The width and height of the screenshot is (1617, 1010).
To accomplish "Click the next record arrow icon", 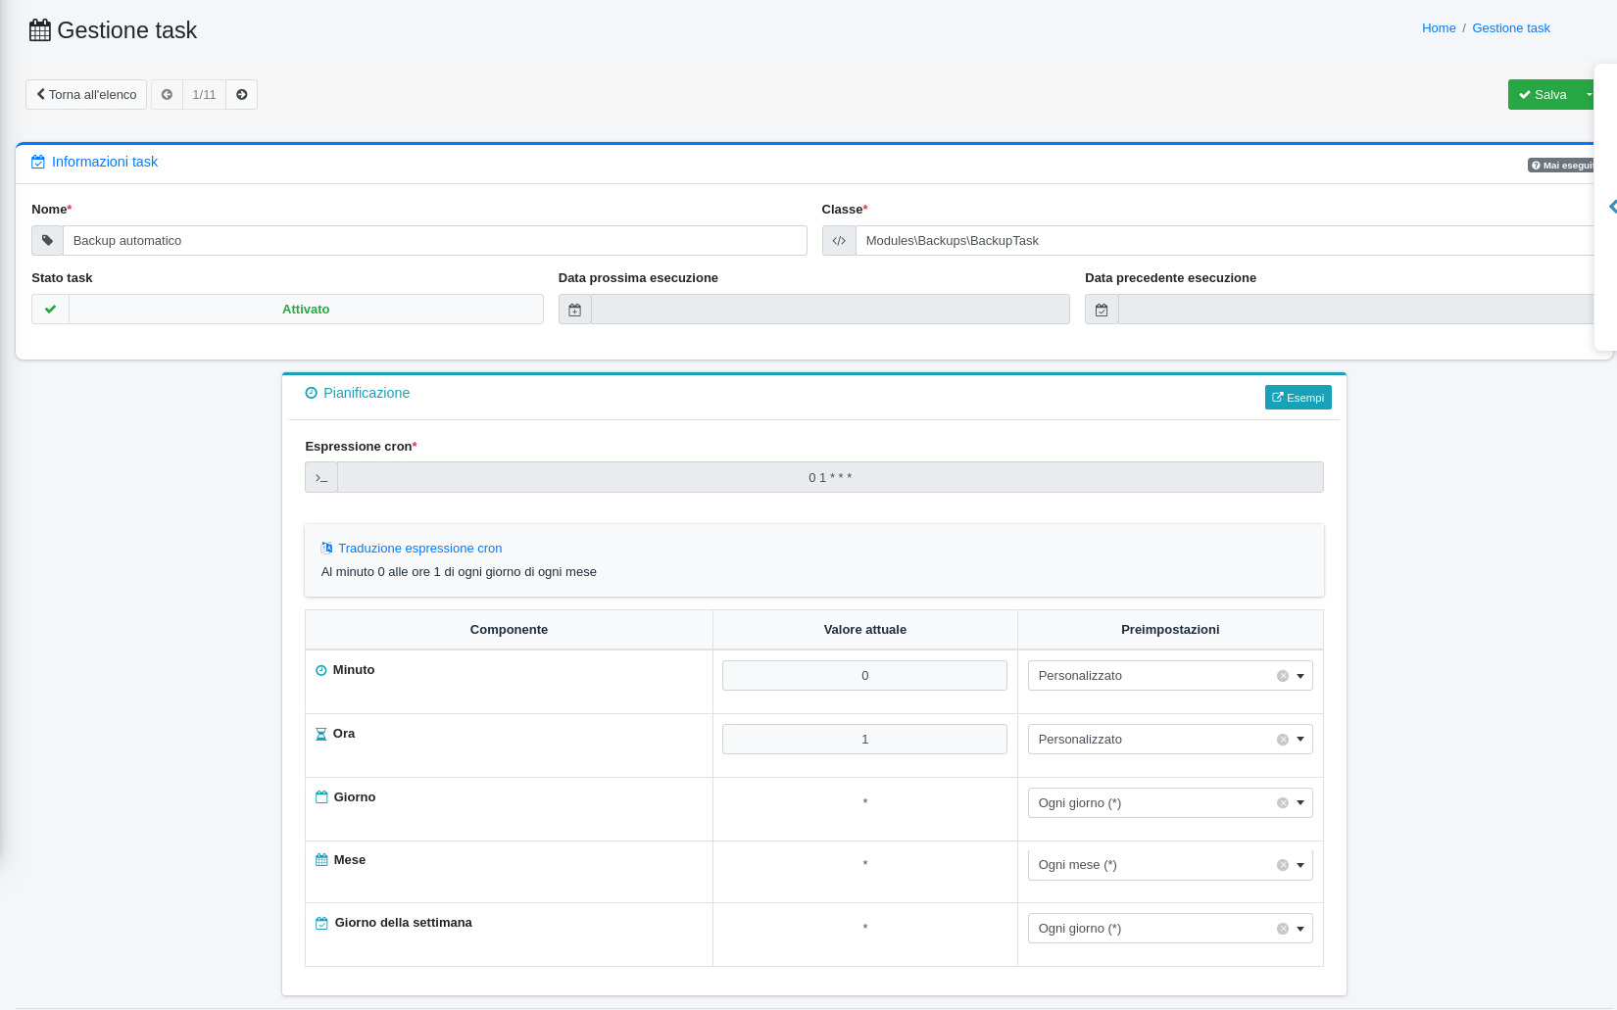I will click(x=242, y=95).
